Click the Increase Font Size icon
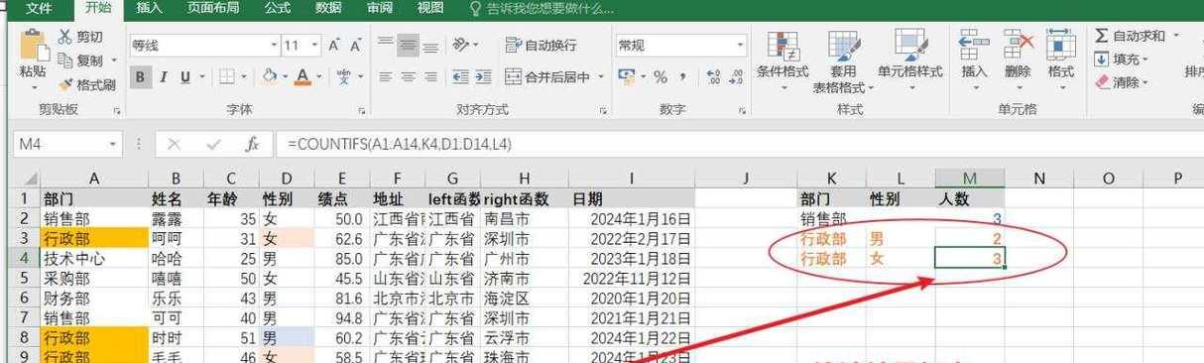The image size is (1204, 363). coord(334,46)
